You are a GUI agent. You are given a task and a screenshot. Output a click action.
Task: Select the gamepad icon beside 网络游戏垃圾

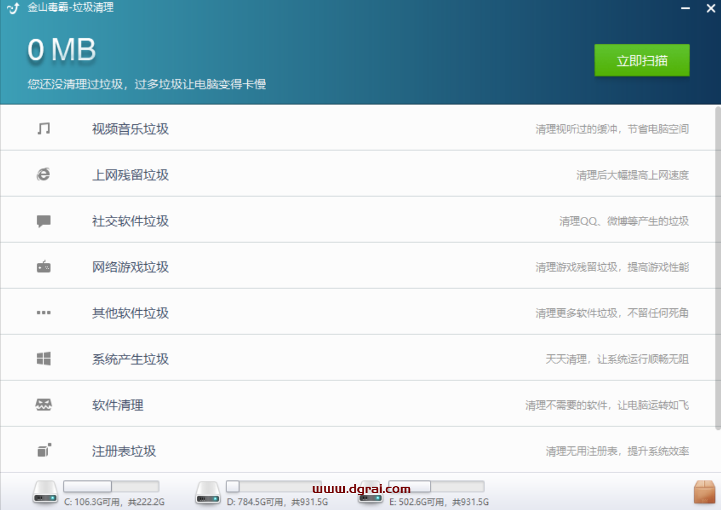point(43,266)
